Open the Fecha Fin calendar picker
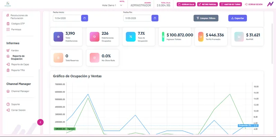The width and height of the screenshot is (276, 137). [155, 18]
